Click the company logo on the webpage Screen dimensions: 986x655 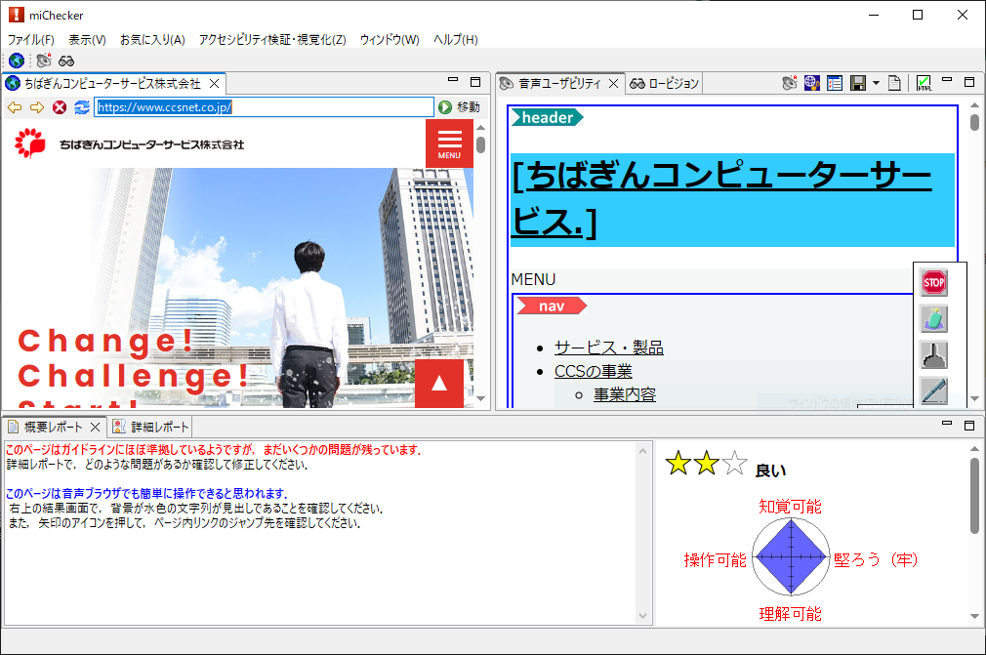coord(129,143)
